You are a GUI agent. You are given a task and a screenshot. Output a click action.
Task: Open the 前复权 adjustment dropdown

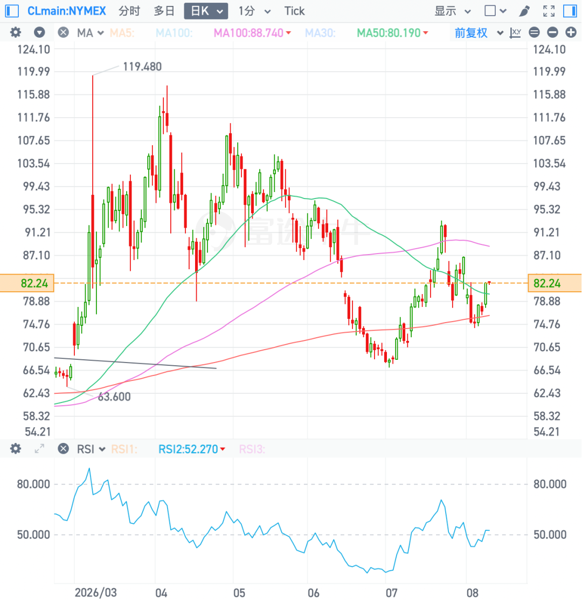(x=479, y=33)
